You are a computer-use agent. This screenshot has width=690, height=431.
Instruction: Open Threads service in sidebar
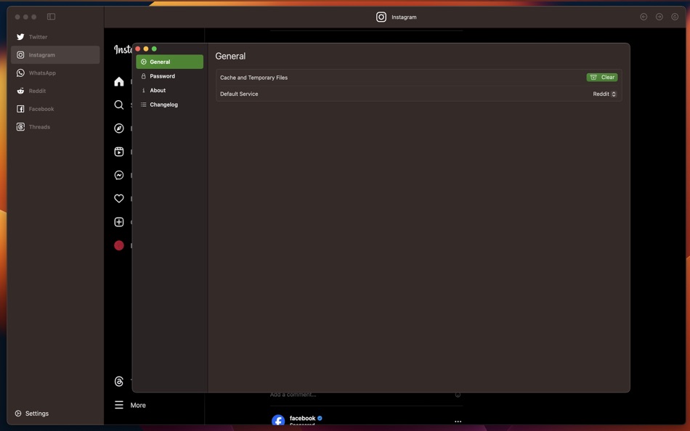(x=55, y=127)
